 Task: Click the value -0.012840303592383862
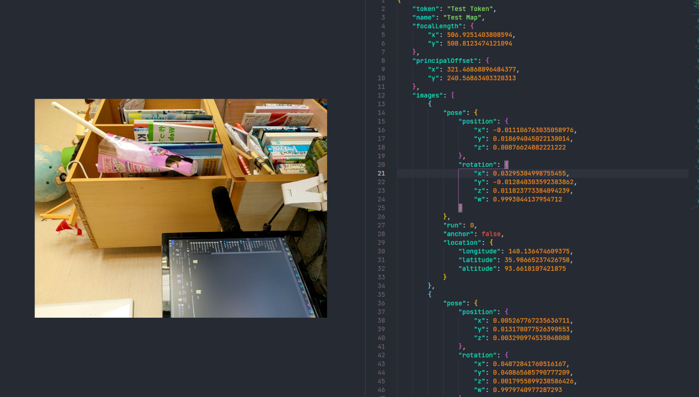click(535, 182)
